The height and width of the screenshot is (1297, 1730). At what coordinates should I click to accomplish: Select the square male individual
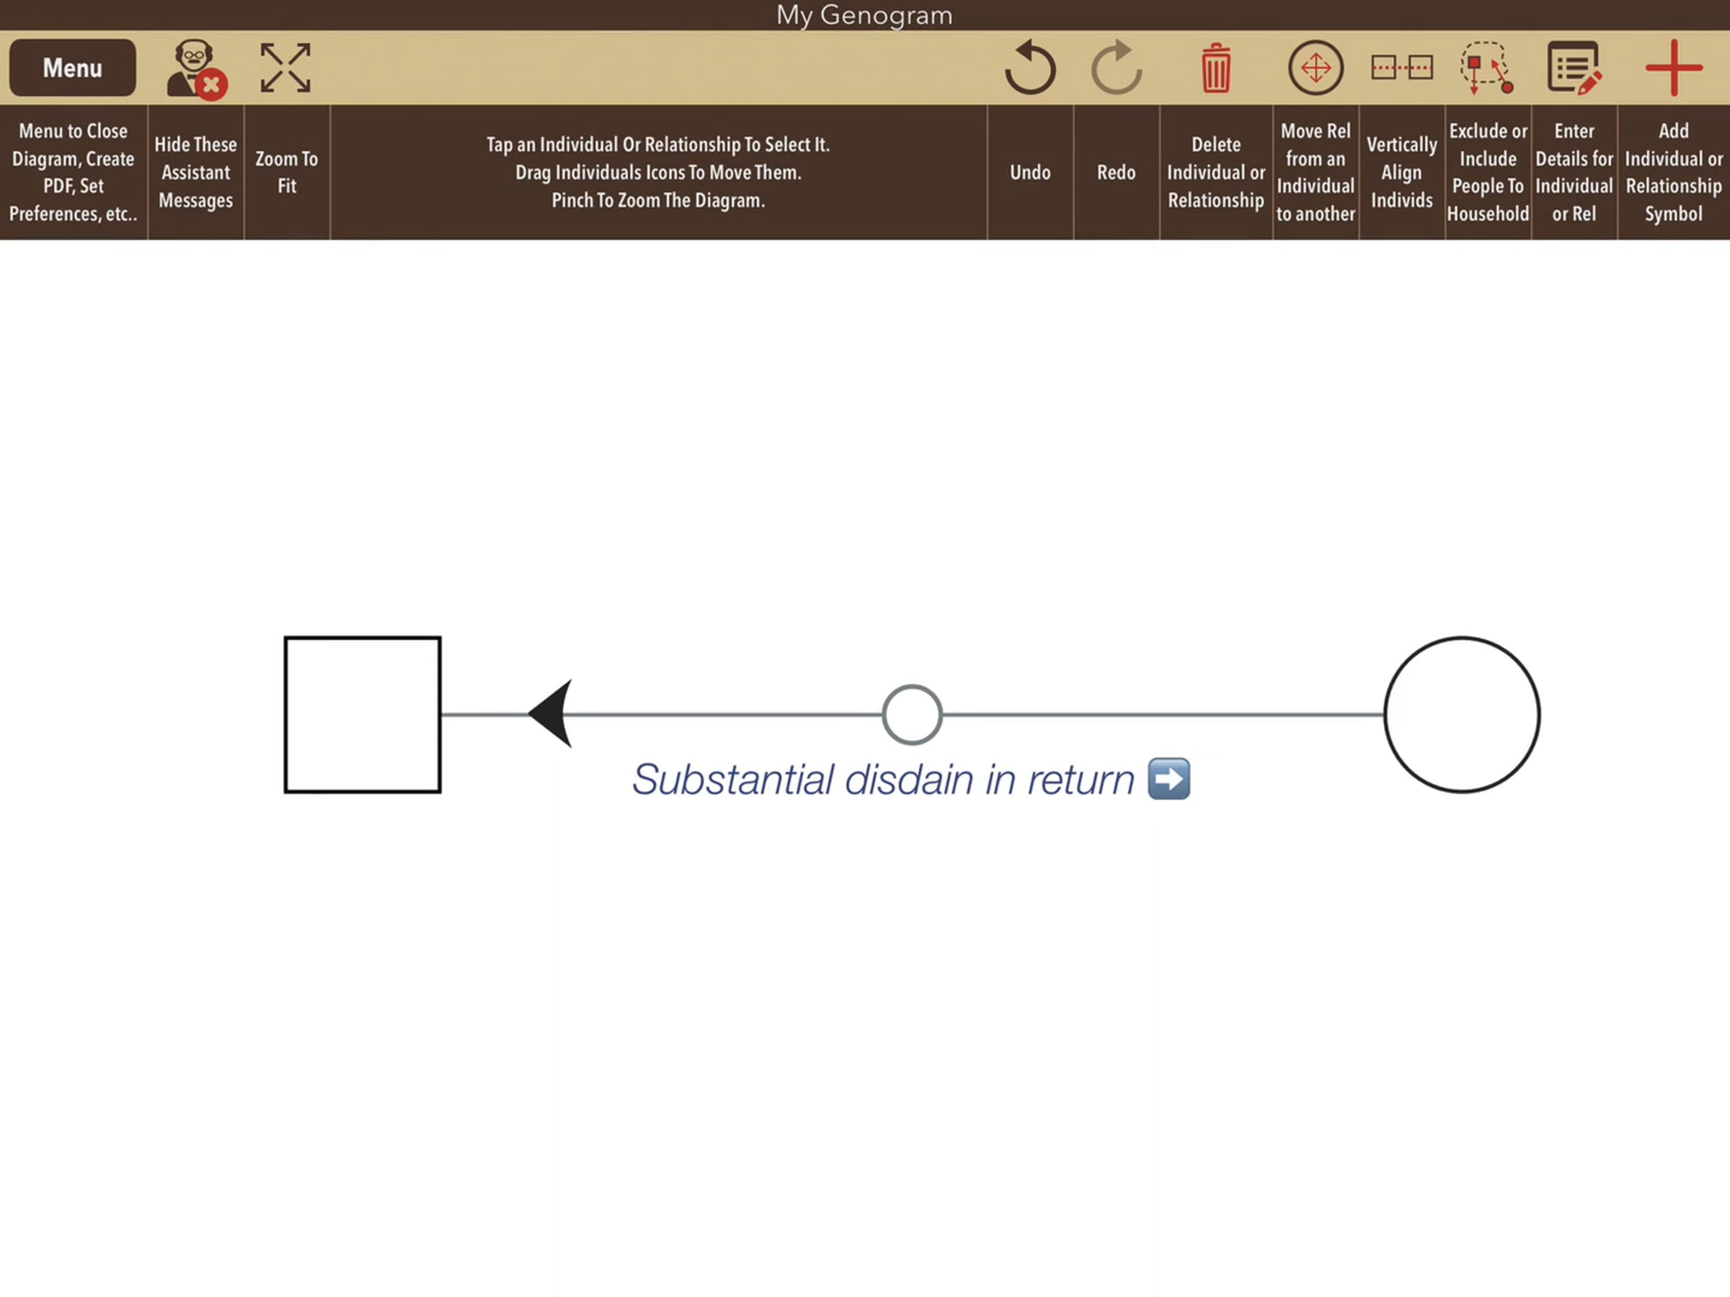(x=362, y=715)
